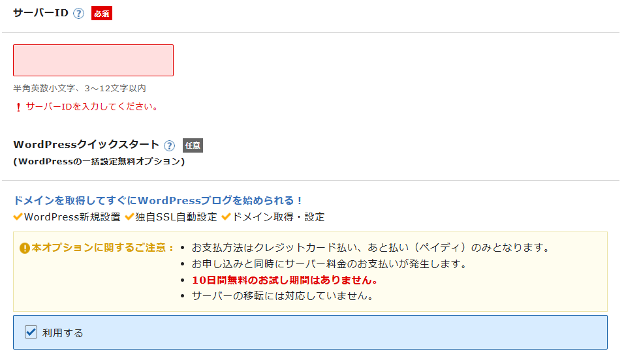Click the help icon beside サーバーID
Image resolution: width=641 pixels, height=360 pixels.
(79, 14)
